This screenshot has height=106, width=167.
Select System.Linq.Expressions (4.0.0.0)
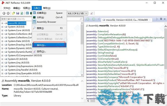pos(25,66)
